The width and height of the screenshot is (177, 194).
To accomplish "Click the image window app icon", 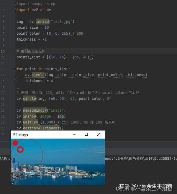I will pos(15,134).
